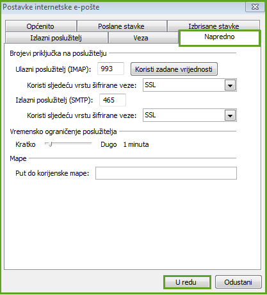Viewport: 267px width, 295px height.
Task: Click the SMTP port number field
Action: [113, 100]
